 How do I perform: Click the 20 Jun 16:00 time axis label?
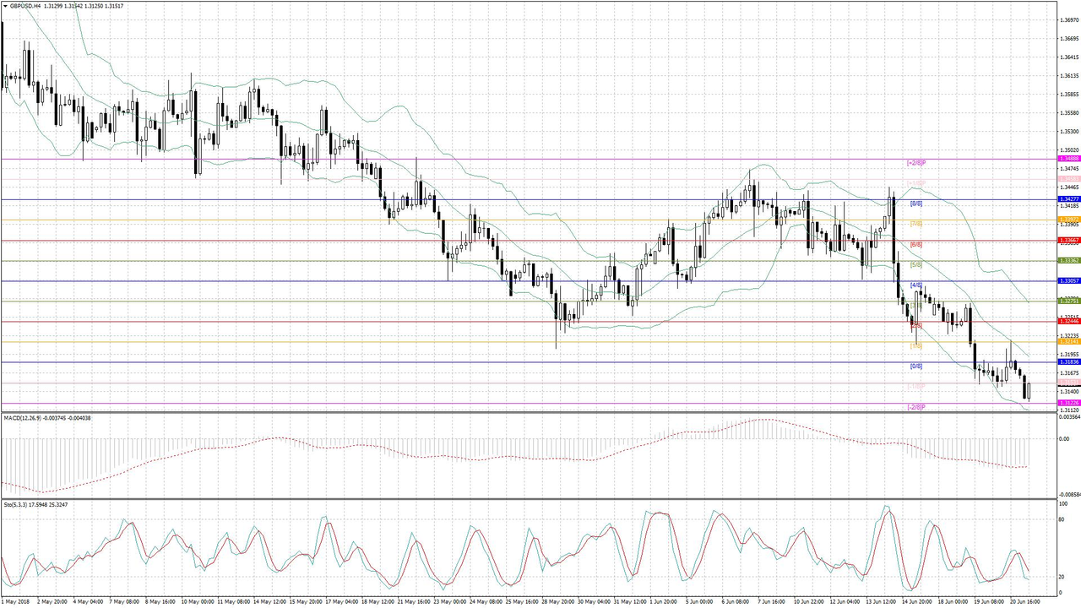(1026, 602)
